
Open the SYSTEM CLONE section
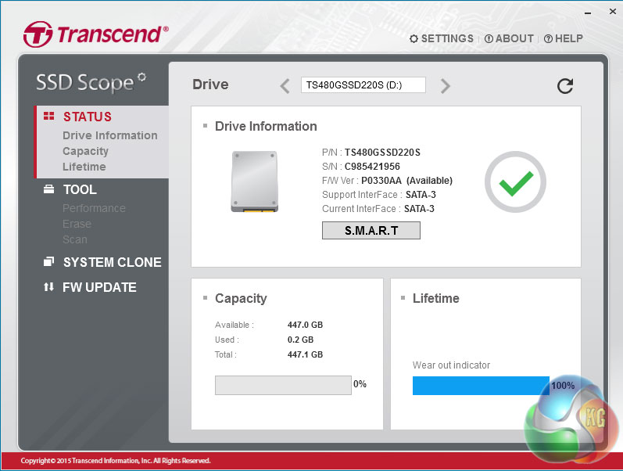pyautogui.click(x=113, y=262)
